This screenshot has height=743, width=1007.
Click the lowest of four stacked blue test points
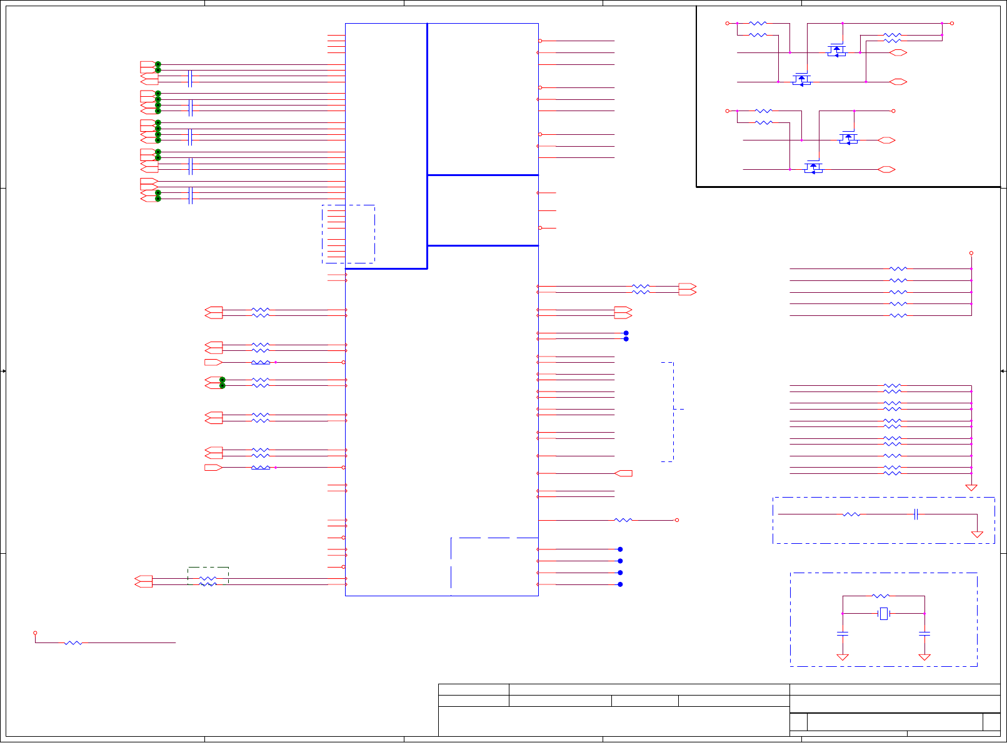620,584
